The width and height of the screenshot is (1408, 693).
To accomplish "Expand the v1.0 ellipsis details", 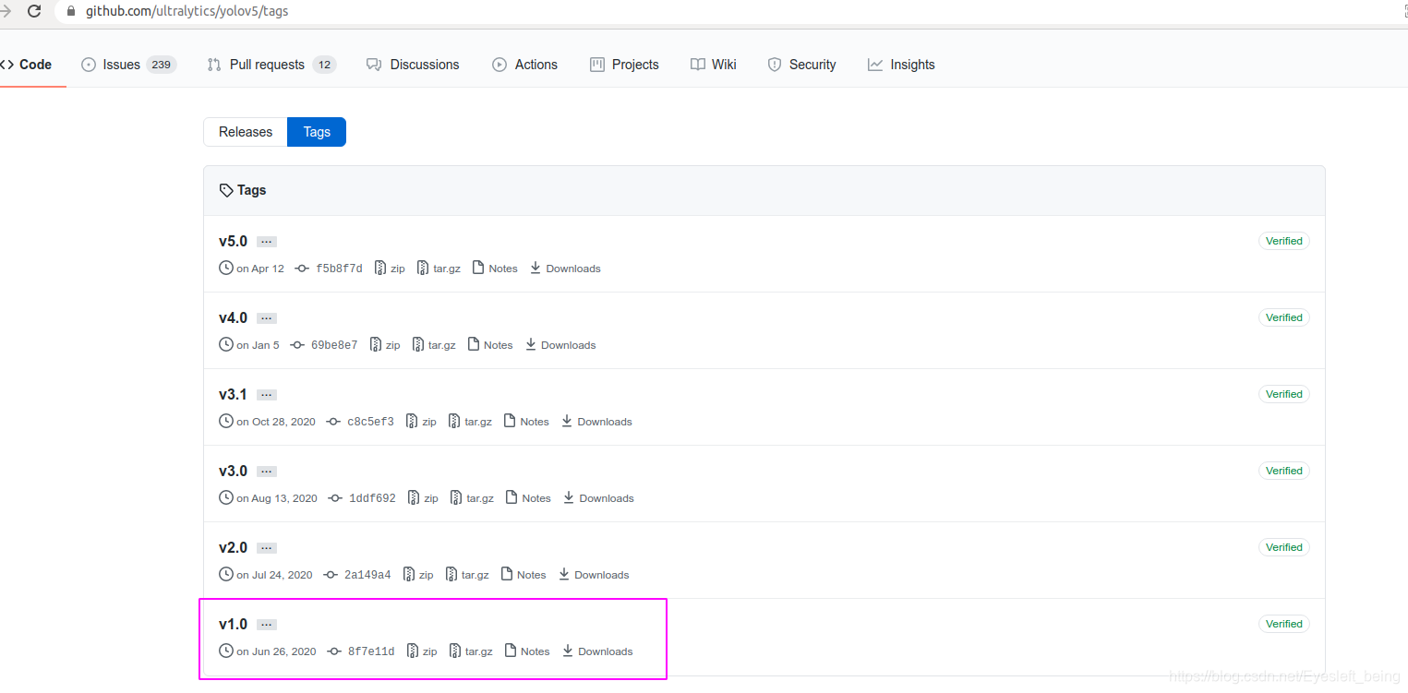I will [x=267, y=625].
